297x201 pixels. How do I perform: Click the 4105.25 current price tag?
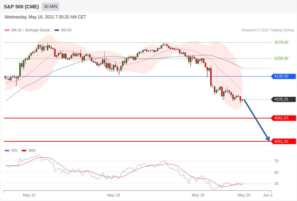(x=283, y=99)
